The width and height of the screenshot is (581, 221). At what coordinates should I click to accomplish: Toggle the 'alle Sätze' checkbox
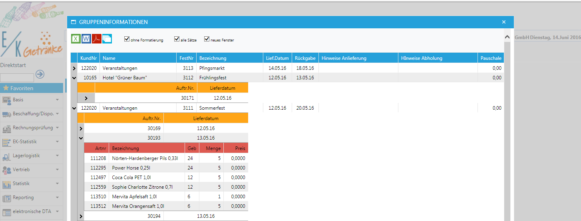[x=177, y=39]
